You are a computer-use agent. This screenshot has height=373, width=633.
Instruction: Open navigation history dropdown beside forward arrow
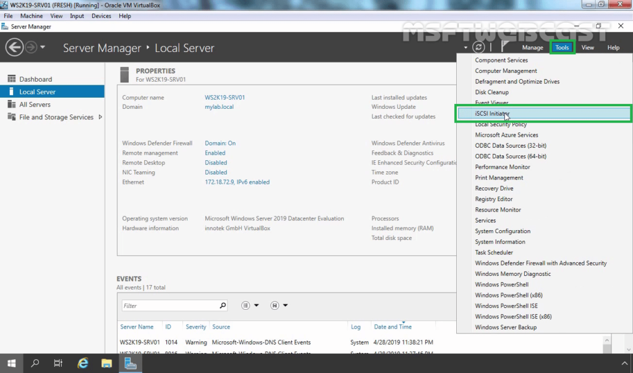[43, 47]
